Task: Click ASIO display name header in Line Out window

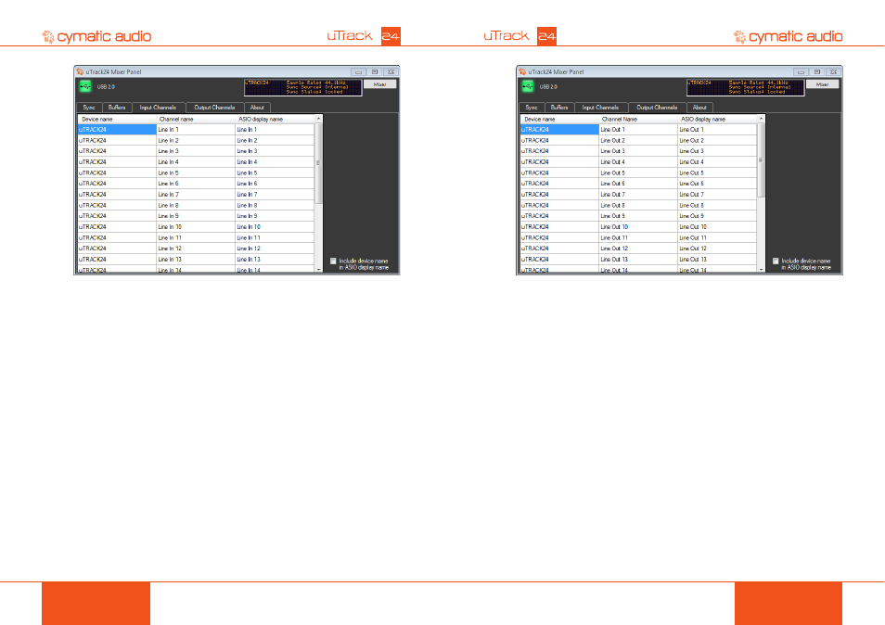Action: click(x=717, y=119)
